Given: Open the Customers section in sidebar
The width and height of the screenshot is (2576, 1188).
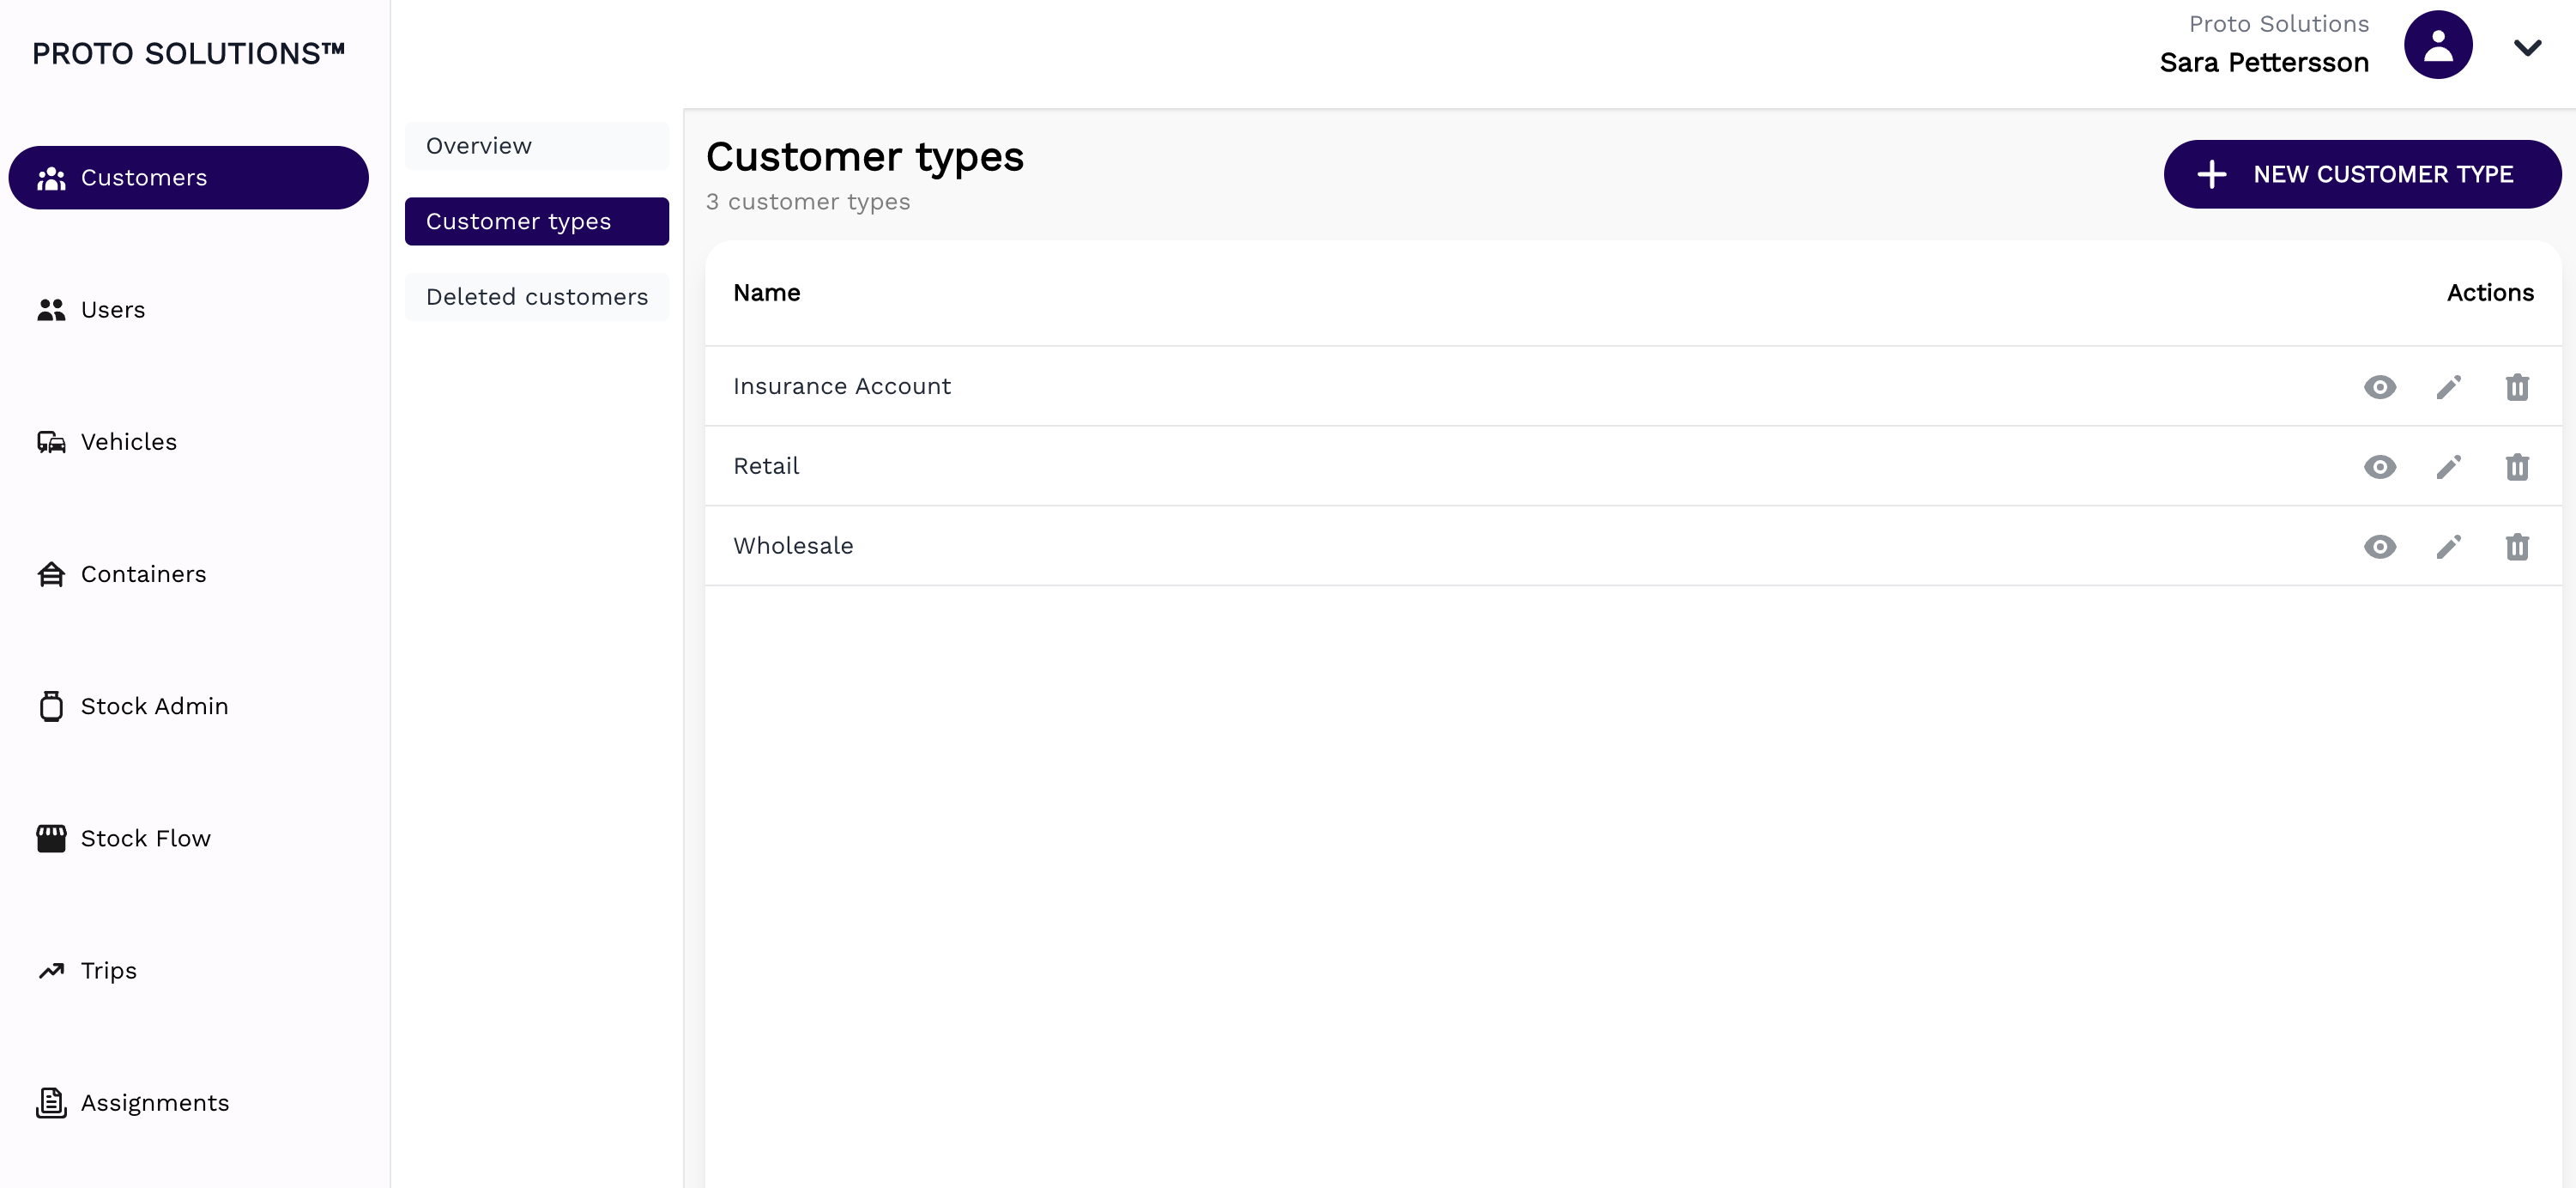Looking at the screenshot, I should tap(188, 178).
